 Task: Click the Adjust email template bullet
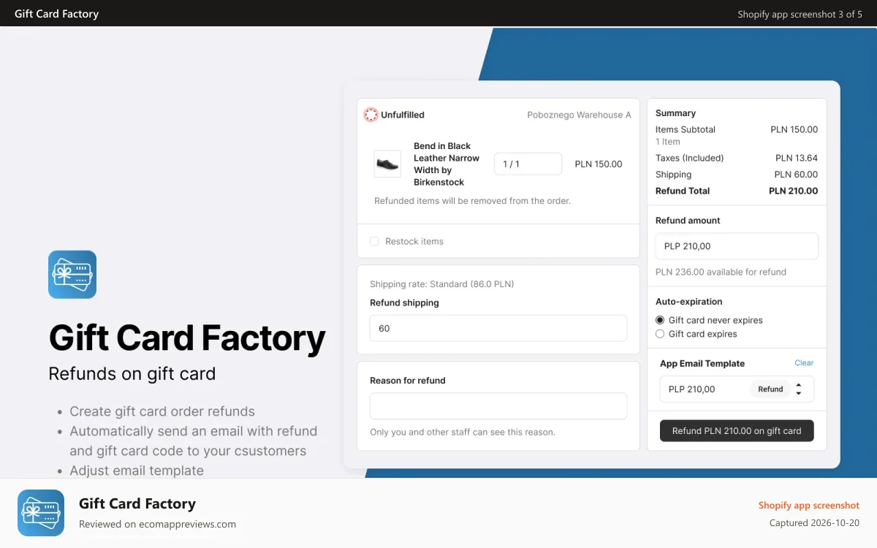(137, 471)
